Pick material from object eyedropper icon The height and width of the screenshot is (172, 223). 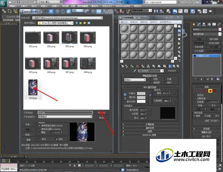135,71
